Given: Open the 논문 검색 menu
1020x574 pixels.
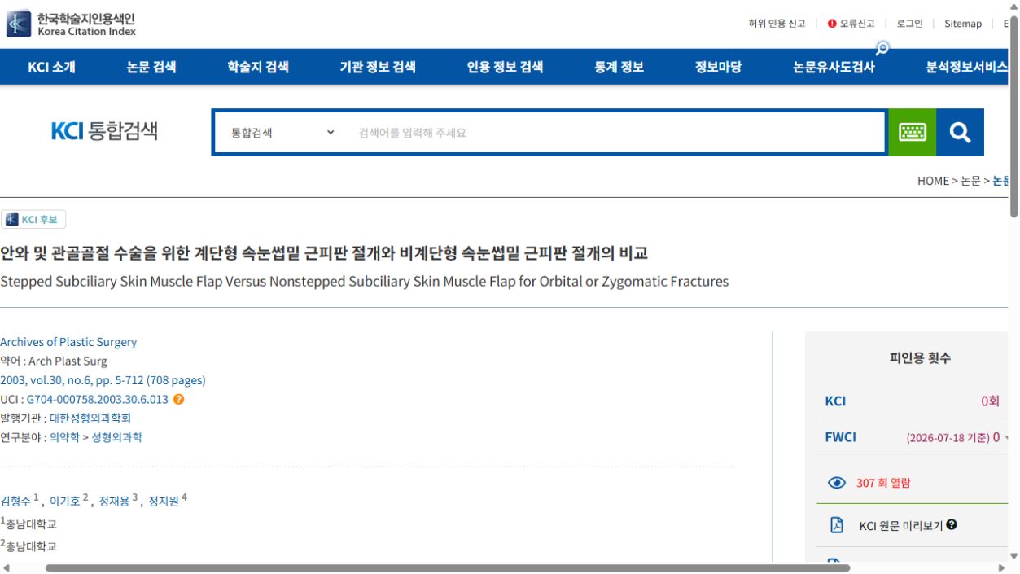Looking at the screenshot, I should tap(151, 67).
